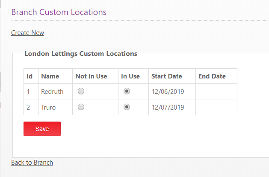The width and height of the screenshot is (269, 177).
Task: Click the Id column header
Action: [x=30, y=76]
